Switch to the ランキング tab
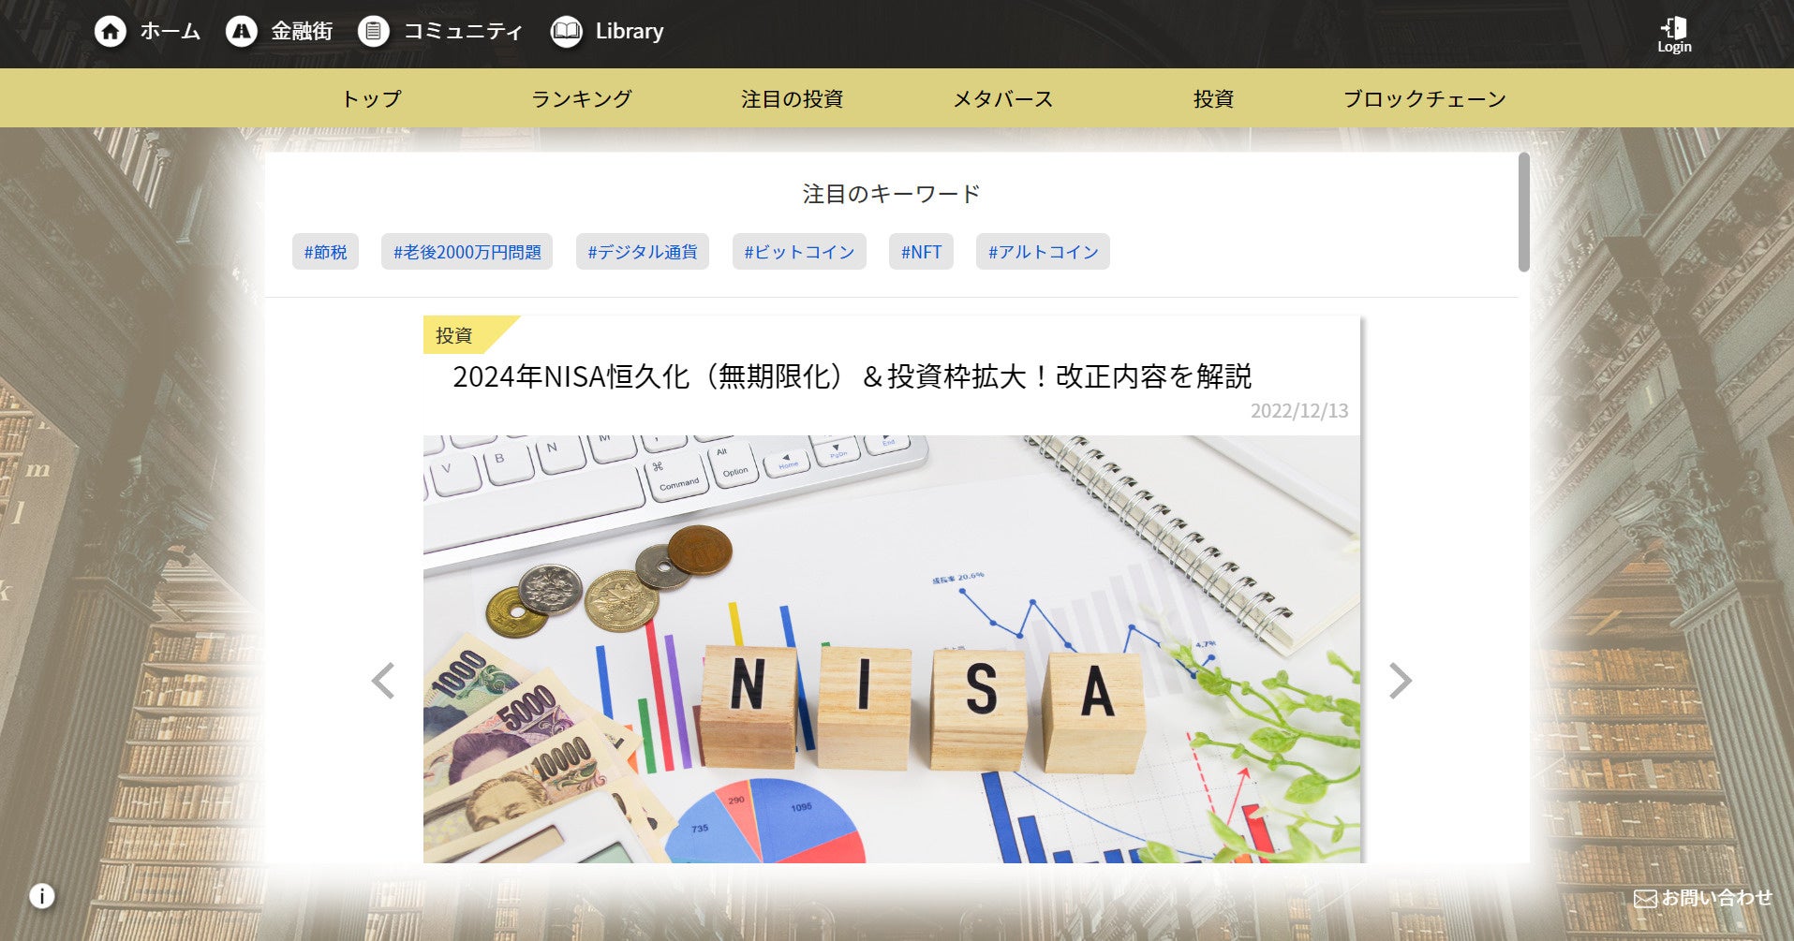Image resolution: width=1794 pixels, height=941 pixels. pos(582,98)
